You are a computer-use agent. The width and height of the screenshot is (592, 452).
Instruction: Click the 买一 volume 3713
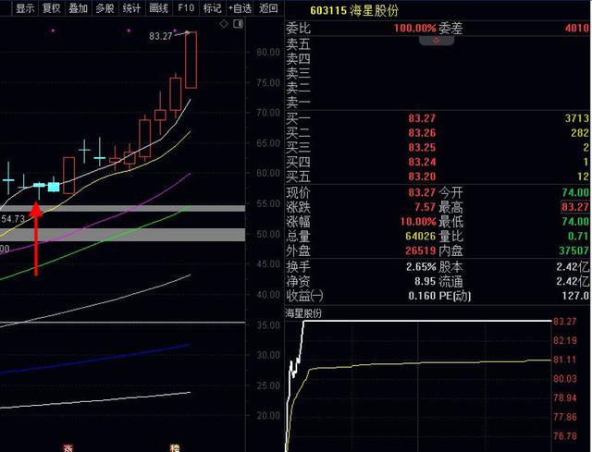(577, 118)
